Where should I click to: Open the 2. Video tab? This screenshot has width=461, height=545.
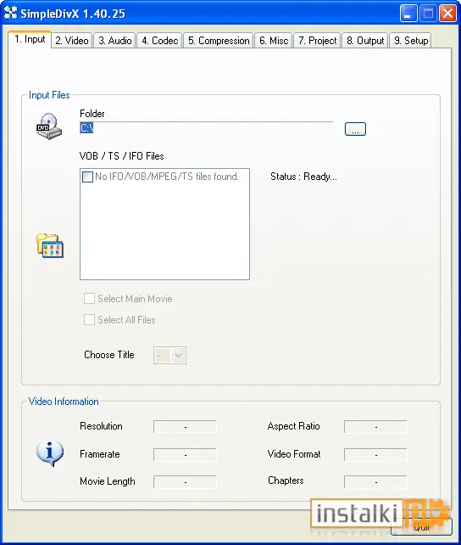click(72, 41)
